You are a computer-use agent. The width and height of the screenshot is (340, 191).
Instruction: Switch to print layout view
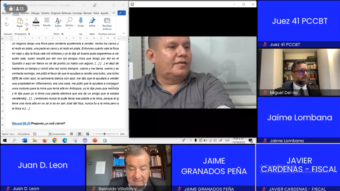click(80, 134)
